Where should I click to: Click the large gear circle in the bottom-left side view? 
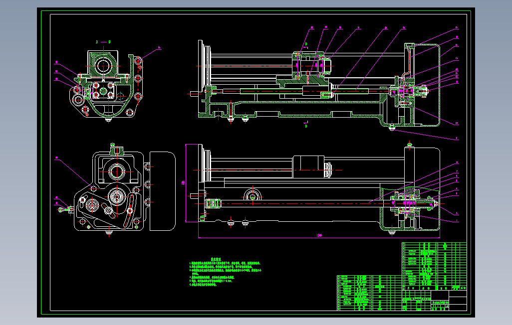click(117, 196)
